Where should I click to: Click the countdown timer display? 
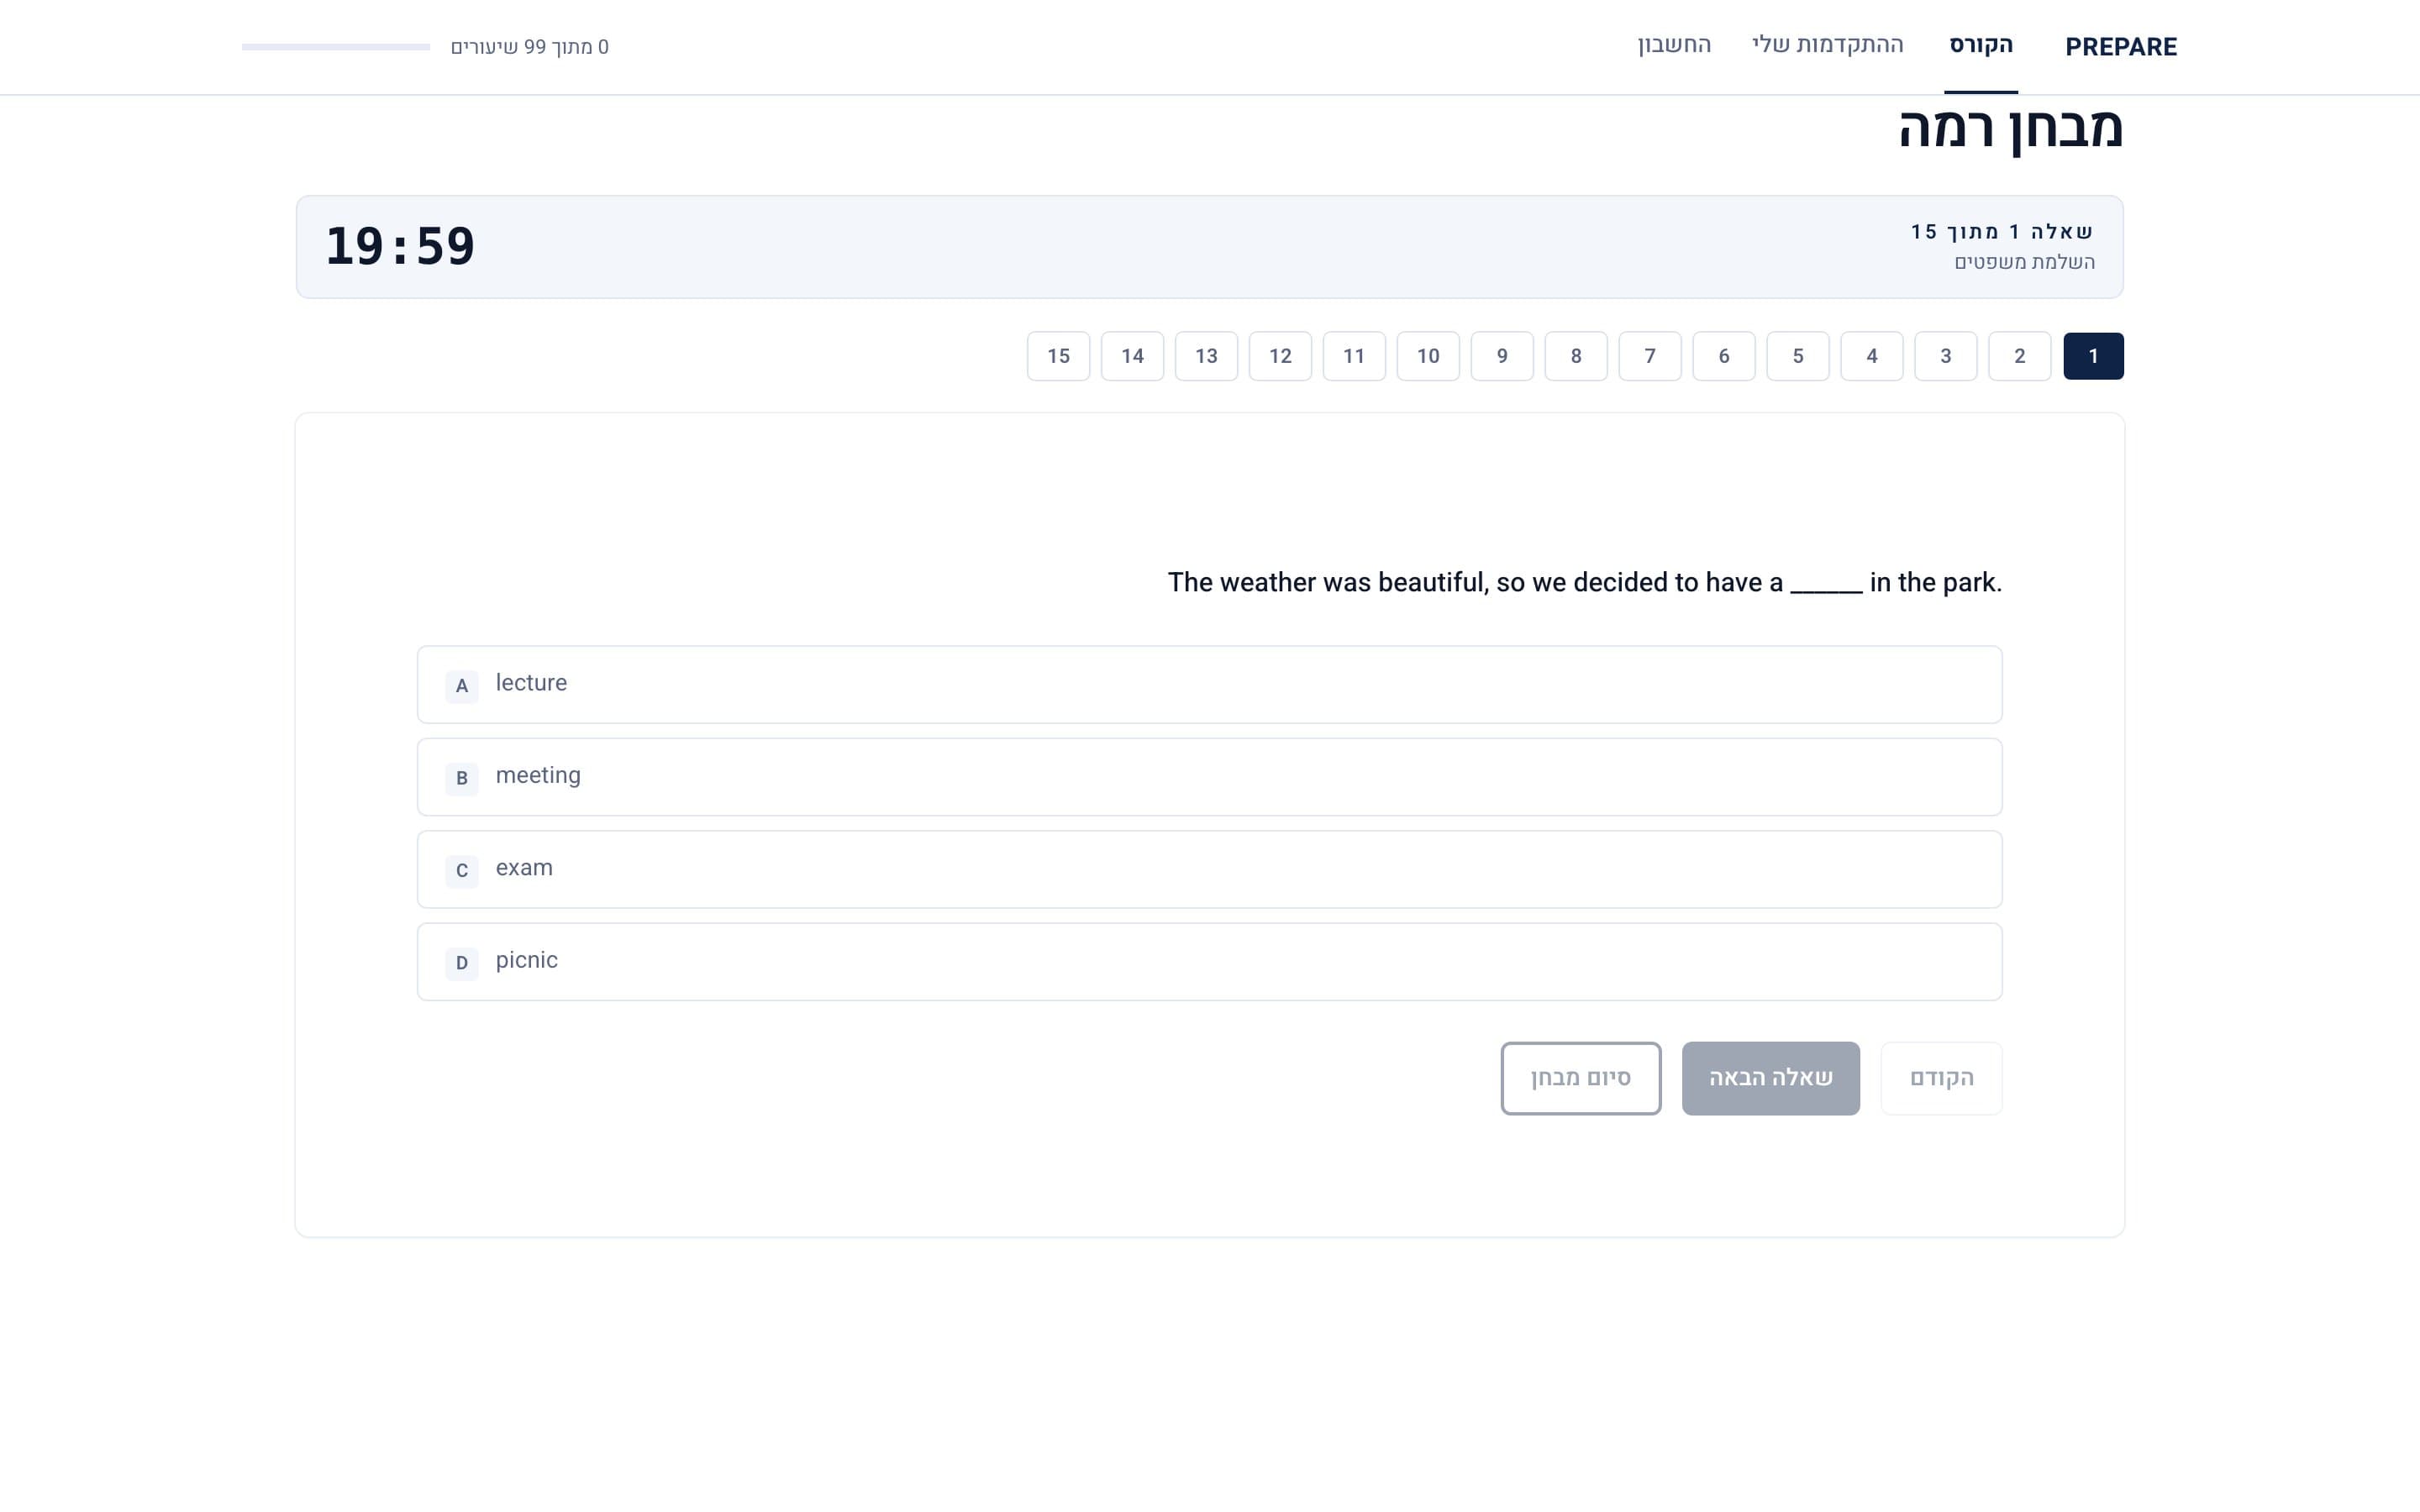[x=400, y=247]
